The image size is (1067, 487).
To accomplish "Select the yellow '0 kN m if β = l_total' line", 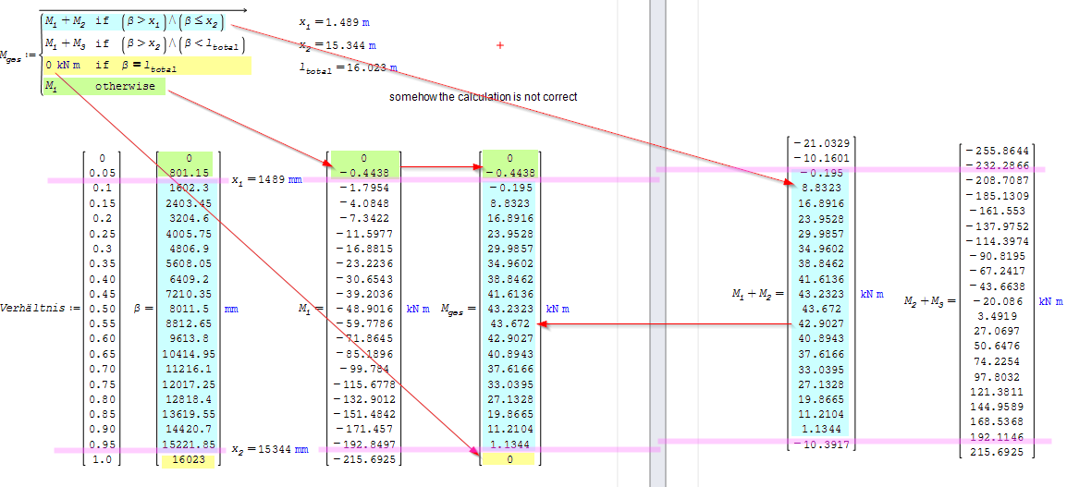I will tap(145, 67).
